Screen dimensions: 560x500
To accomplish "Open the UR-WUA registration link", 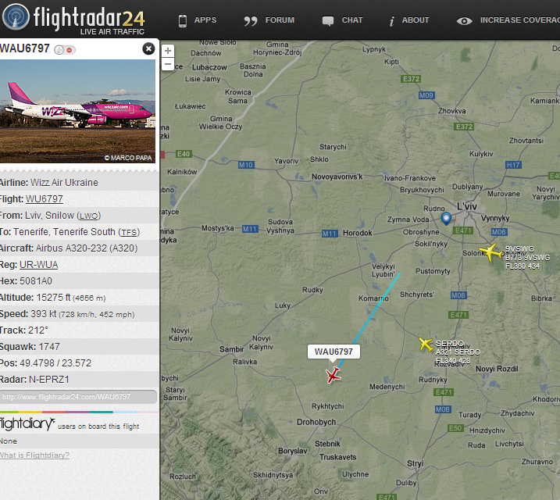I will [38, 265].
